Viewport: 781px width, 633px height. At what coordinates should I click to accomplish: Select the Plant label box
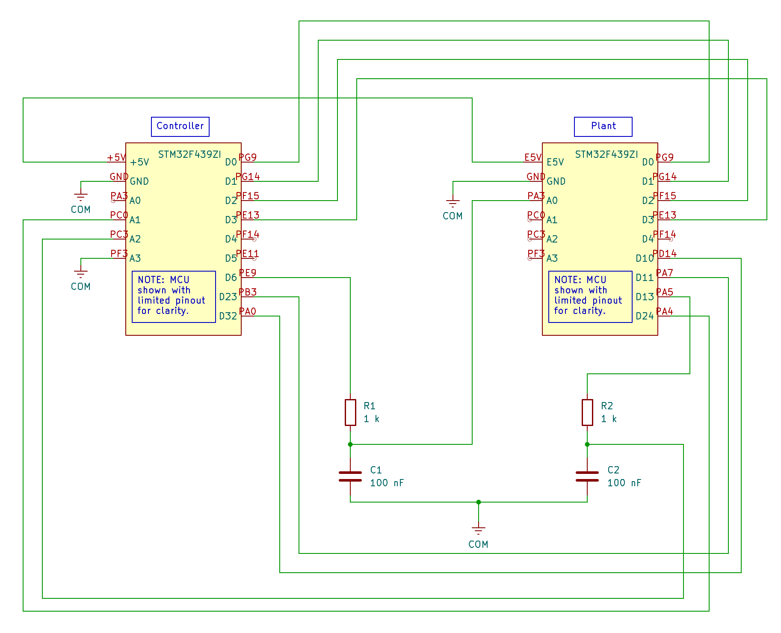coord(603,127)
